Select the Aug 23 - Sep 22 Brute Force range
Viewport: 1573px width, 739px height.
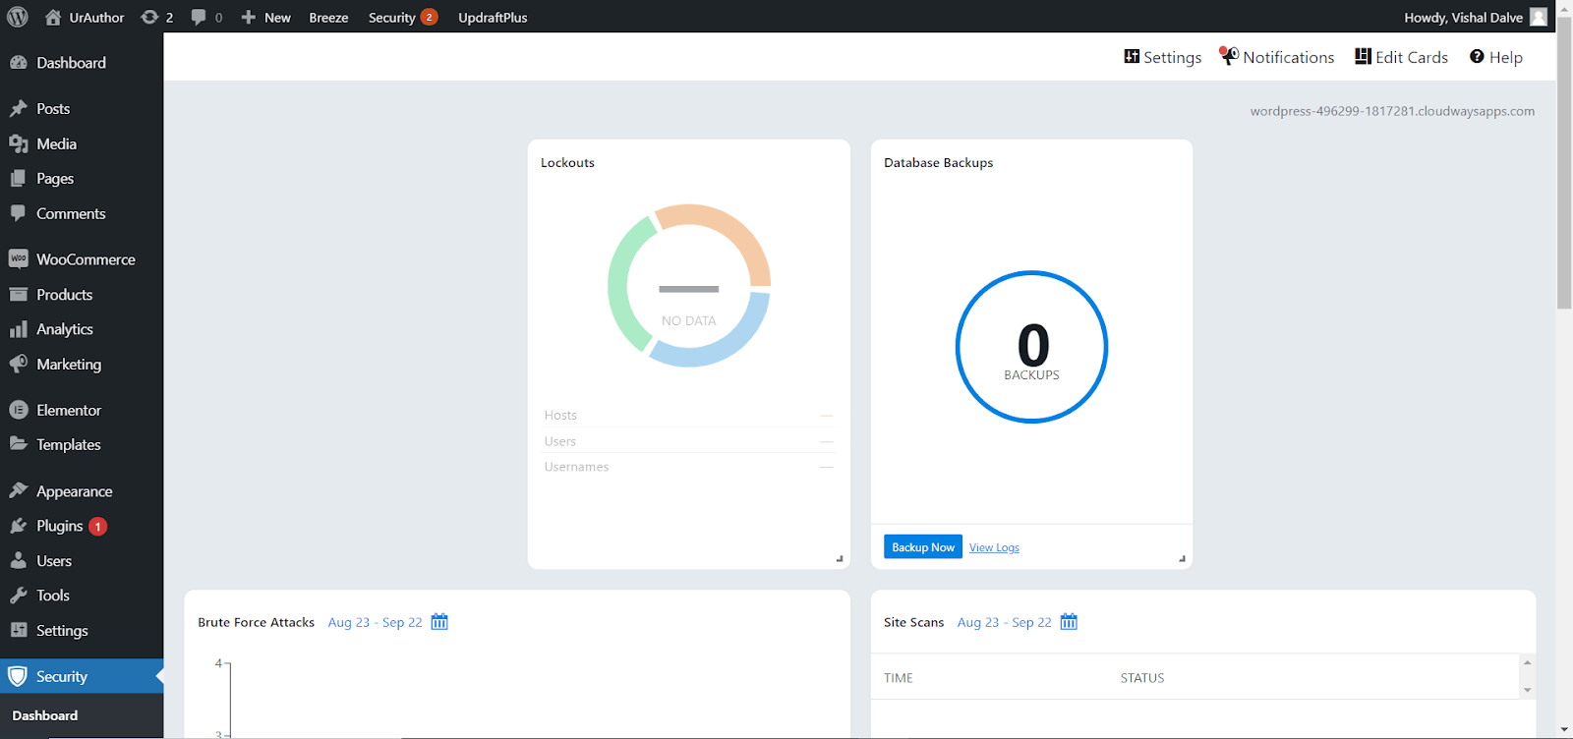click(375, 622)
